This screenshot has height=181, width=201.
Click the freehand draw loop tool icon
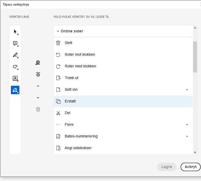[x=15, y=67]
